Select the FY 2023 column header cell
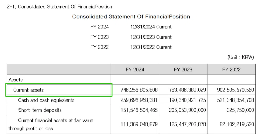Screen dimensions: 263x134 click(183, 70)
